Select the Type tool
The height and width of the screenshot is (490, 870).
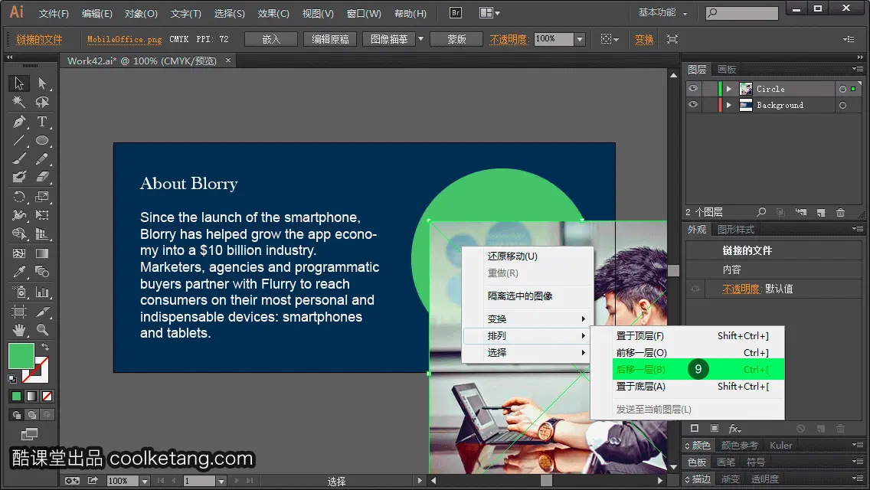[x=42, y=122]
